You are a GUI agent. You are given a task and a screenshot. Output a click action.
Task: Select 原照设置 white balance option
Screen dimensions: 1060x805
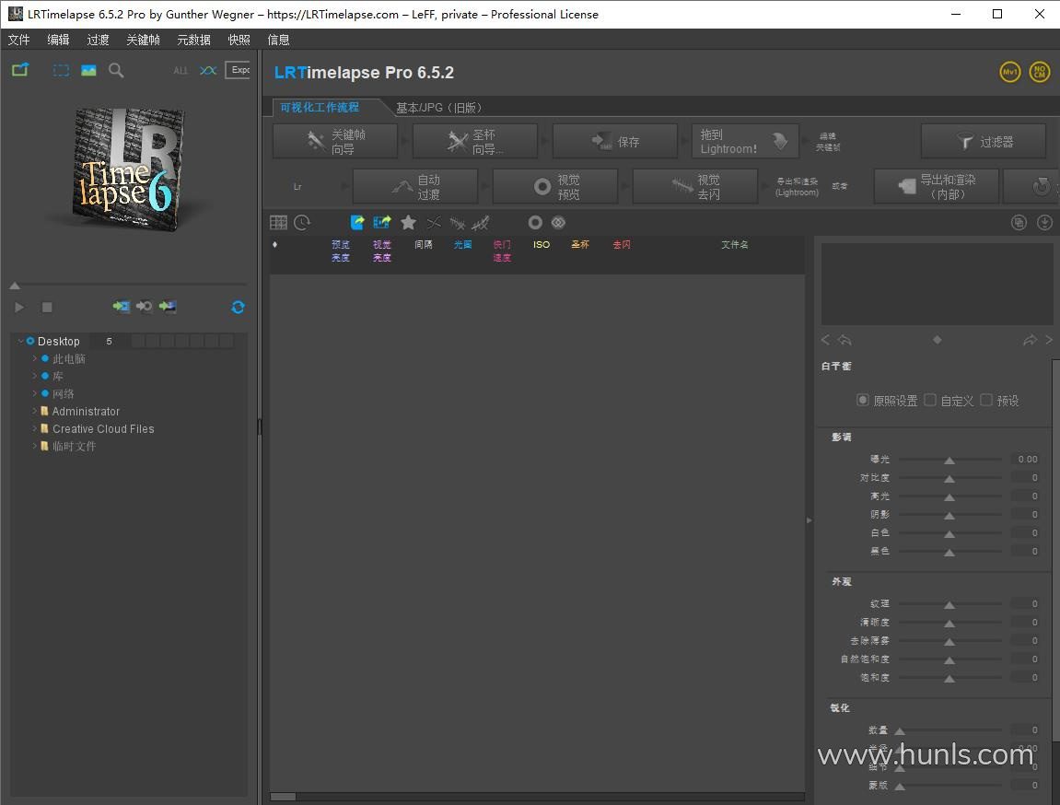[863, 400]
